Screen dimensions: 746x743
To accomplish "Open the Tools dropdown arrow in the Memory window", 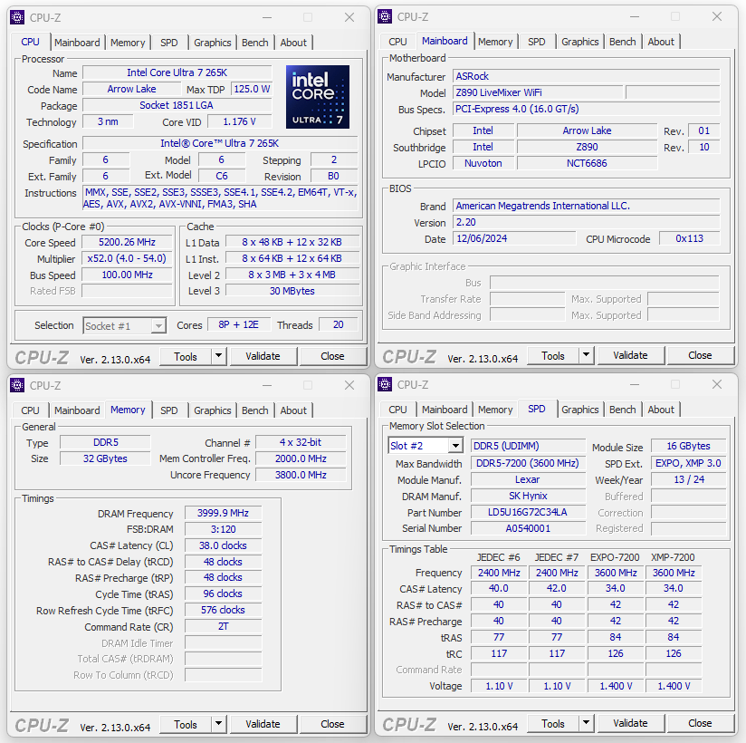I will [x=218, y=723].
